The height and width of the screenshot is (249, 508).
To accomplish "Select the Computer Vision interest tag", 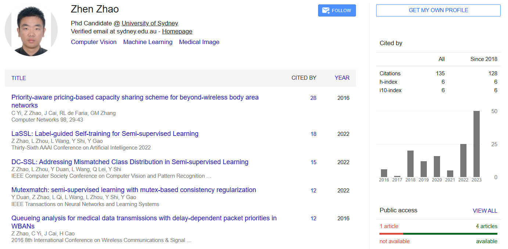I will coord(94,42).
